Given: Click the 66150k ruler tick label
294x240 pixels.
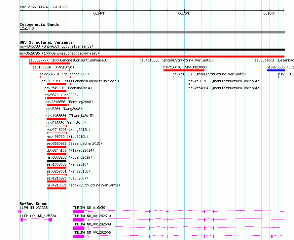Looking at the screenshot, I should 184,13.
